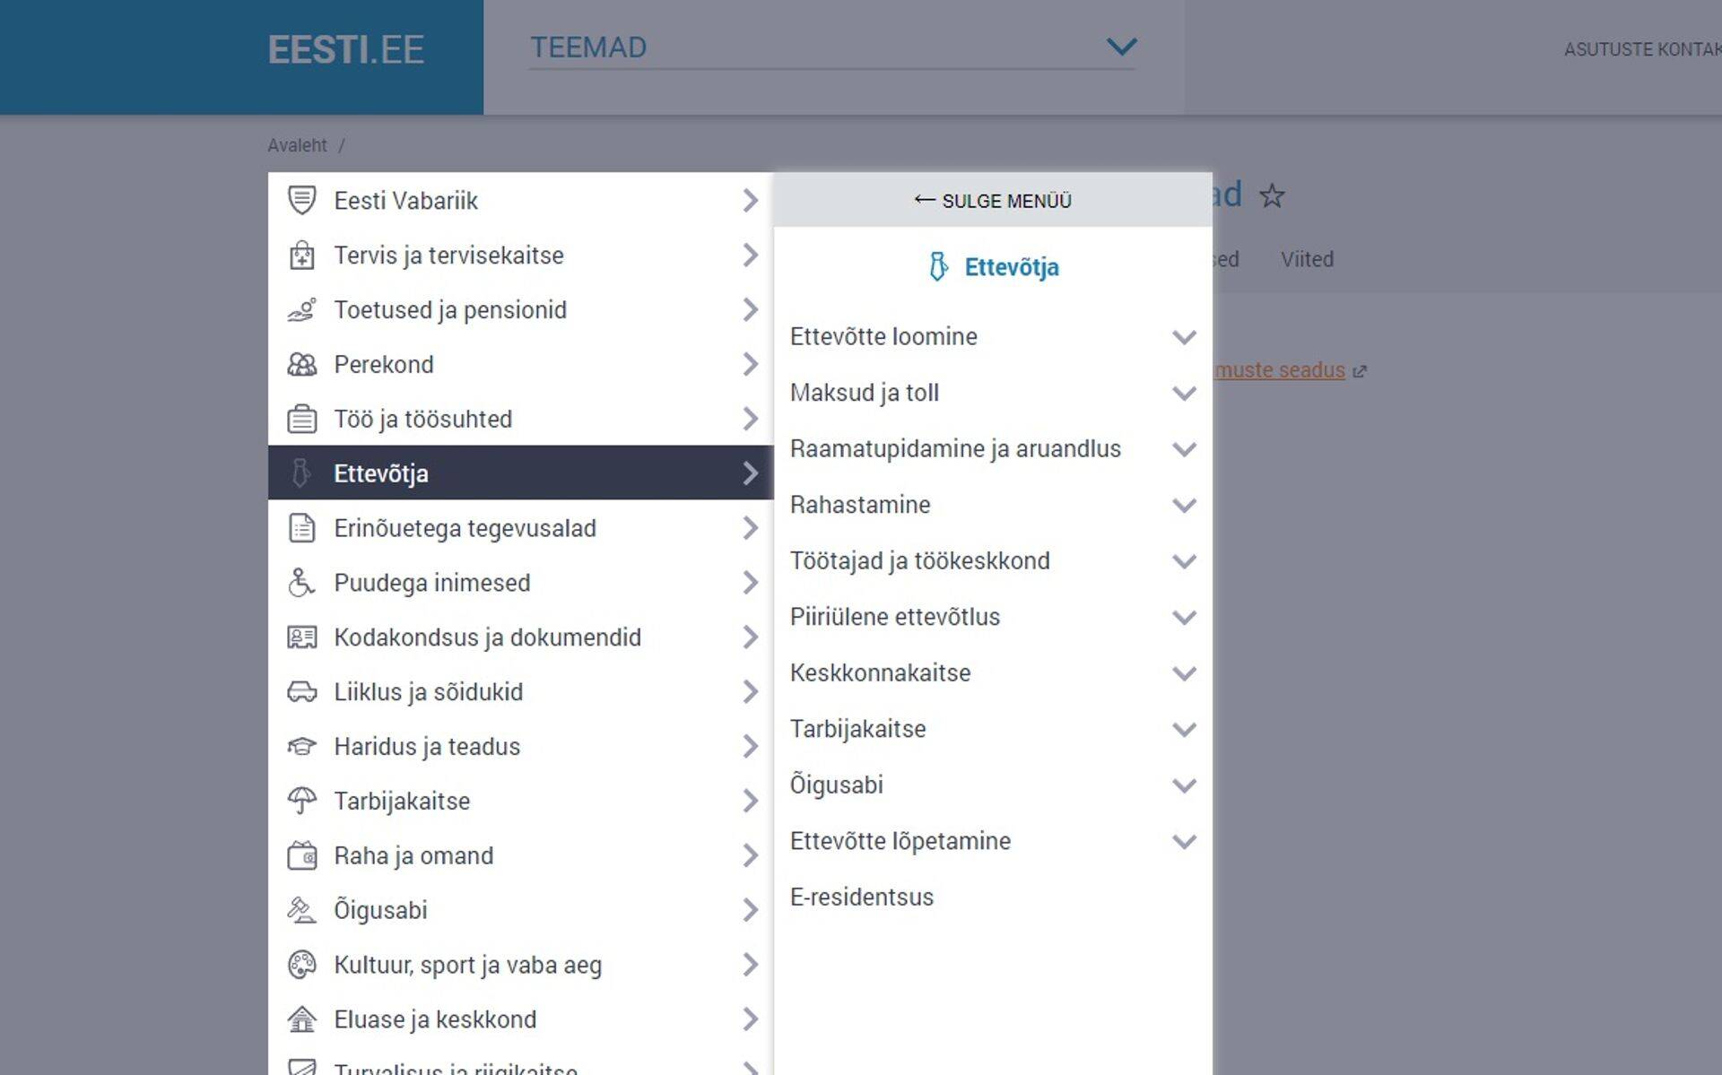Image resolution: width=1722 pixels, height=1075 pixels.
Task: Click the Perekond family icon
Action: [x=301, y=364]
